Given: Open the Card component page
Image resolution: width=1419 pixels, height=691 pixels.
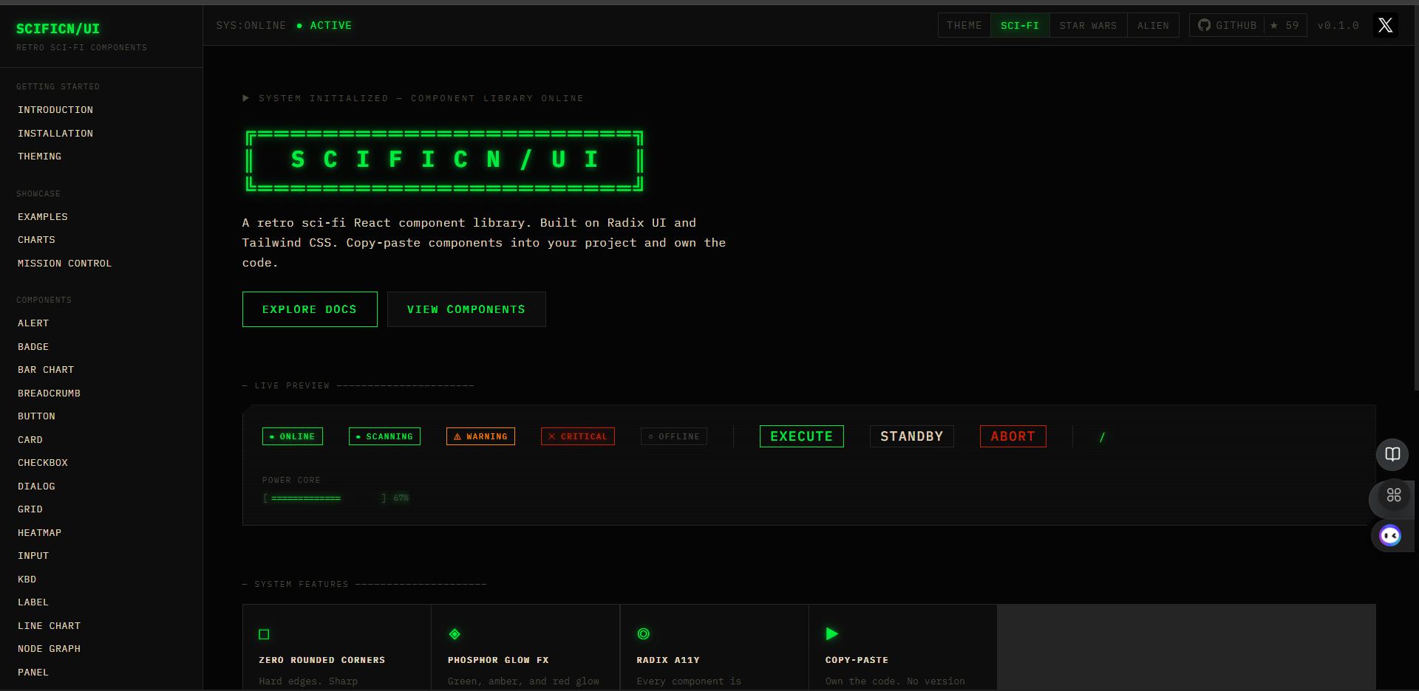Looking at the screenshot, I should coord(30,440).
